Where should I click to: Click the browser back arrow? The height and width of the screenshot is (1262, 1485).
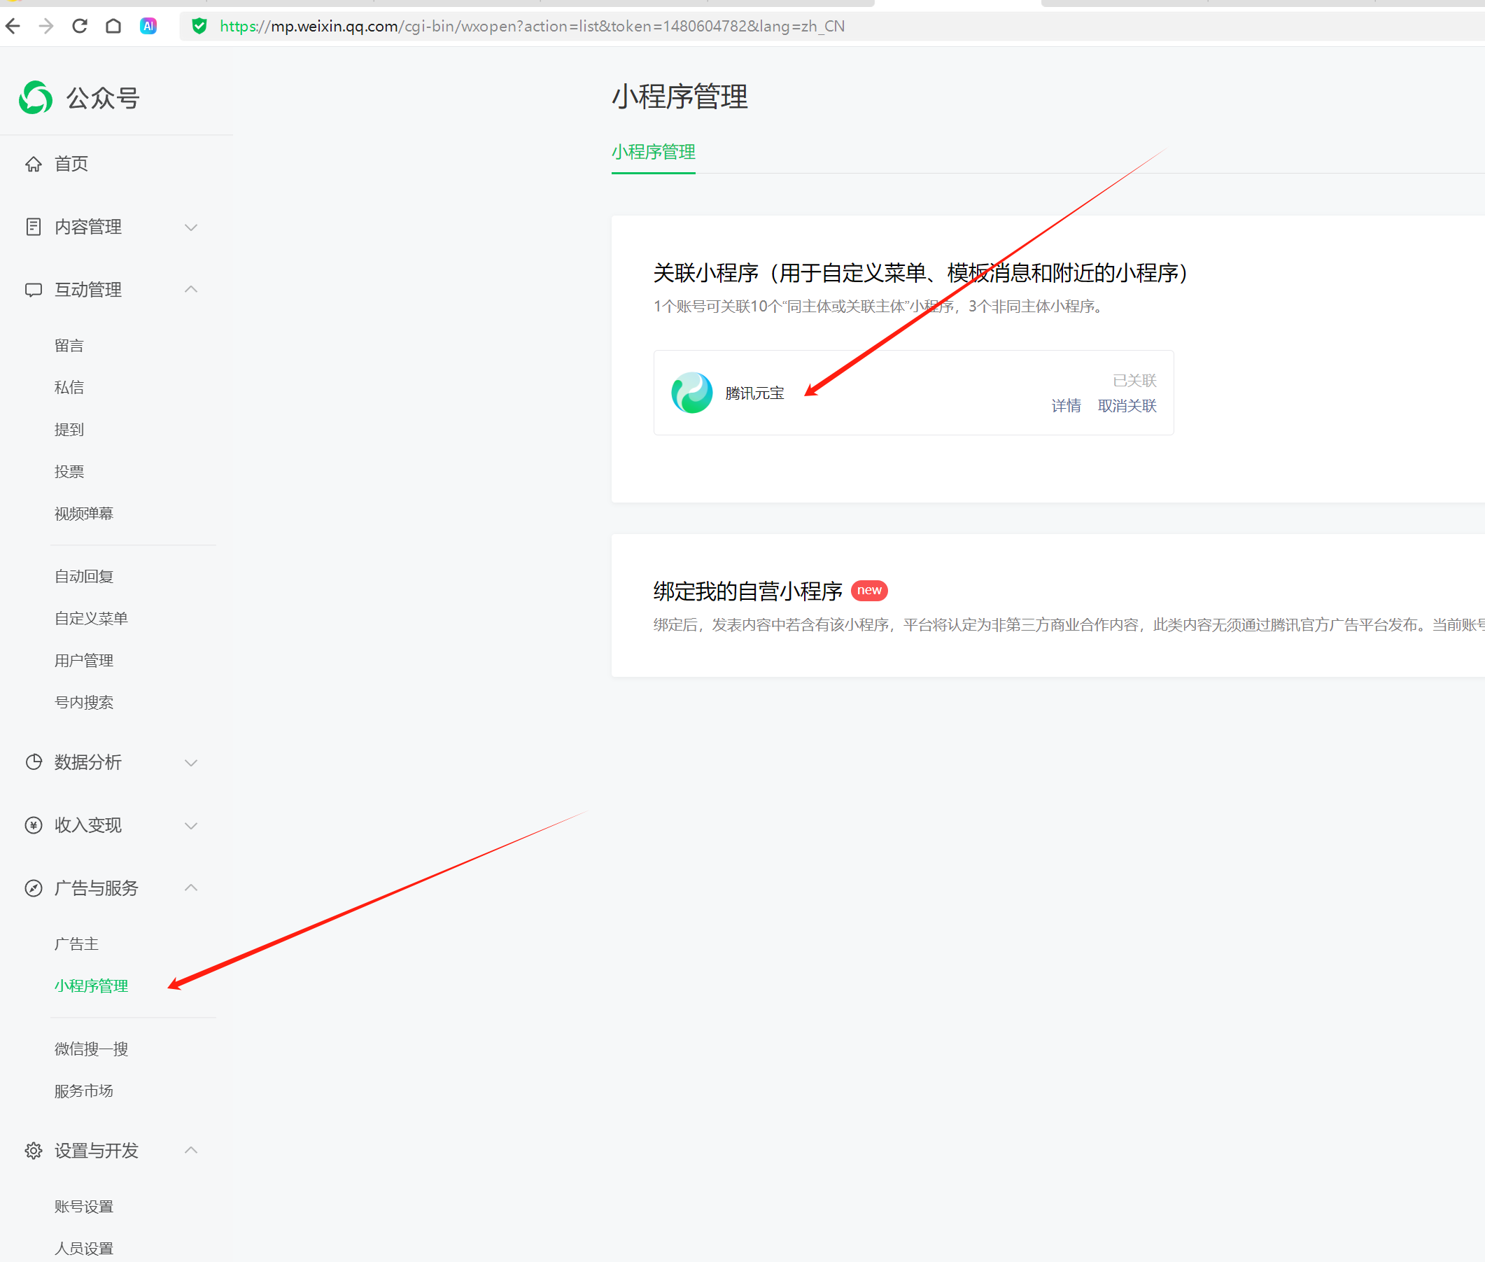[13, 27]
